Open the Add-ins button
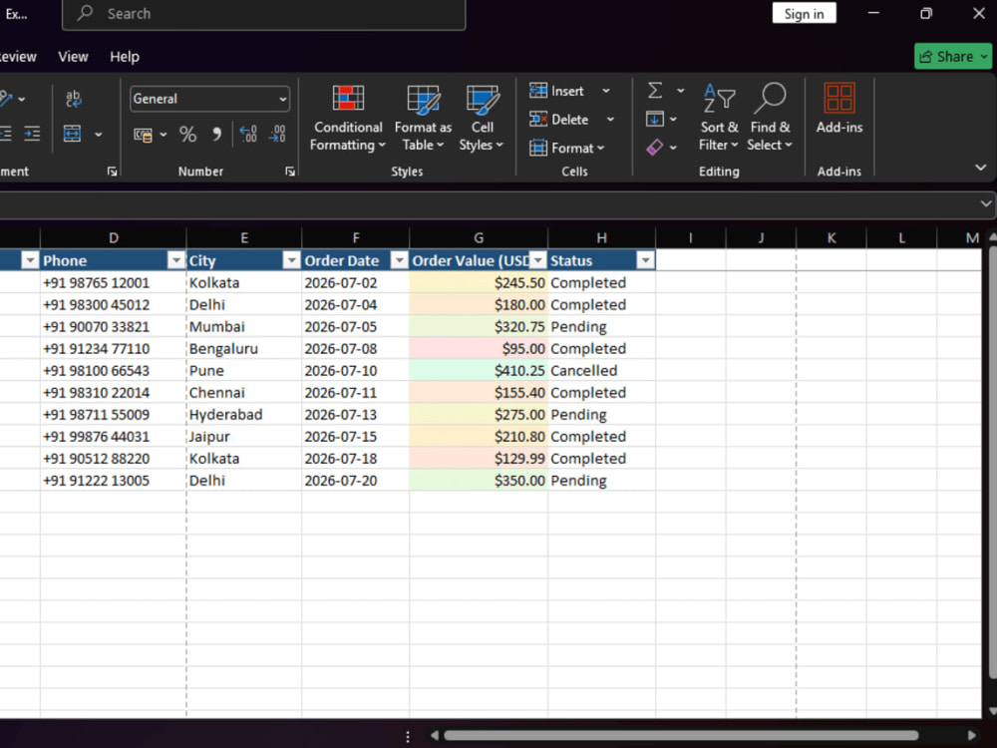Image resolution: width=997 pixels, height=748 pixels. (x=839, y=109)
